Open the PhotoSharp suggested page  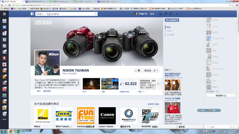tap(128, 116)
